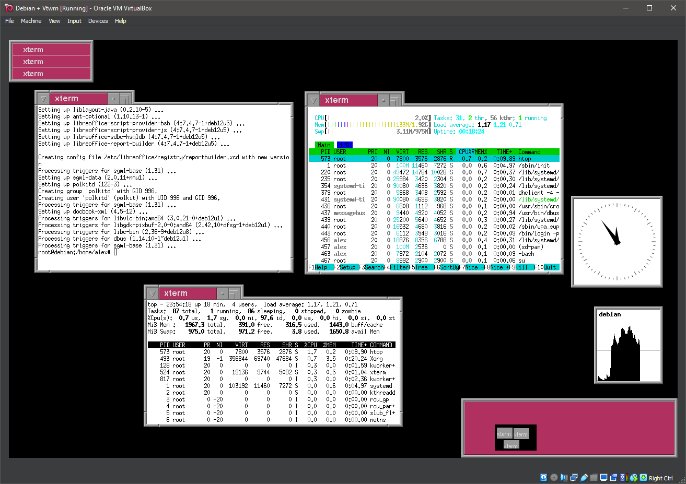Open window menu via triangle on top xterm titlebar
The height and width of the screenshot is (484, 686).
43,98
